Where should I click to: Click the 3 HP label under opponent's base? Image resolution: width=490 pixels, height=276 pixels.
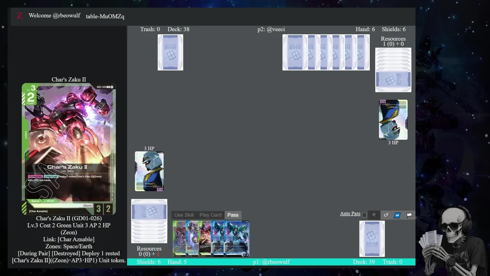point(393,143)
